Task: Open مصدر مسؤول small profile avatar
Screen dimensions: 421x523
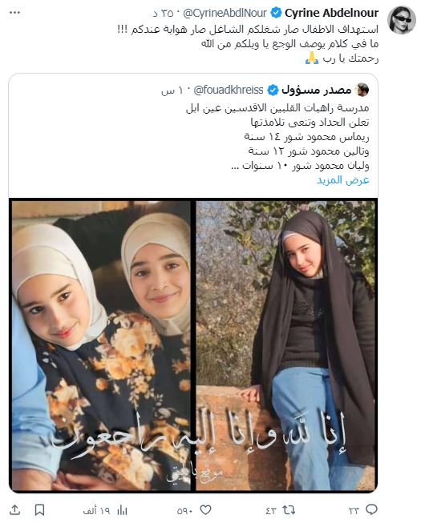Action: (x=362, y=90)
